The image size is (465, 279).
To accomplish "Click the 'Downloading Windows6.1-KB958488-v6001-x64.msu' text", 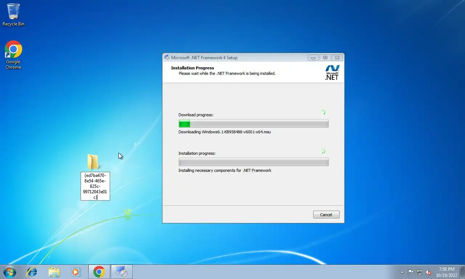I will [225, 132].
